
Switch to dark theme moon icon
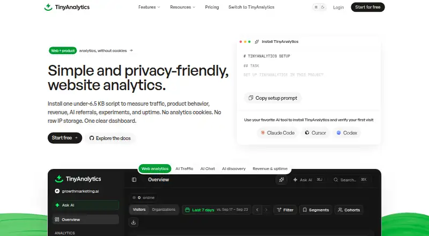pos(323,7)
